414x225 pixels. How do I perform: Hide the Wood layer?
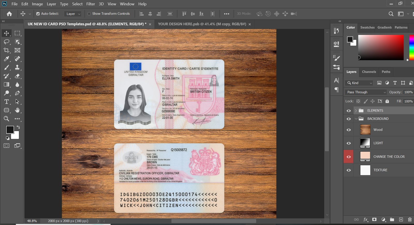349,130
